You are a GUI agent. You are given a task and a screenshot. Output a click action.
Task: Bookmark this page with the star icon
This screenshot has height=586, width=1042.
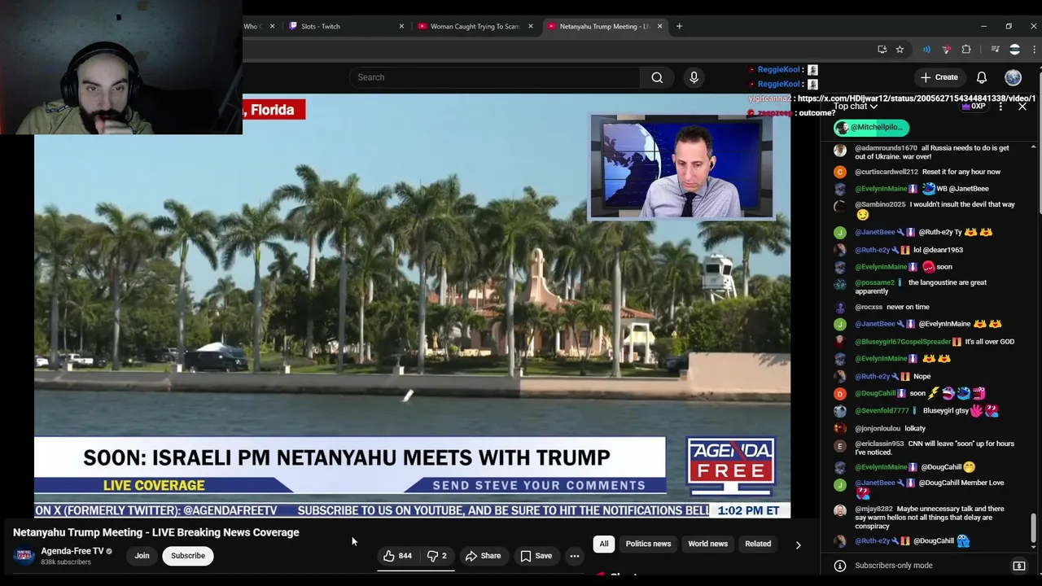coord(900,50)
